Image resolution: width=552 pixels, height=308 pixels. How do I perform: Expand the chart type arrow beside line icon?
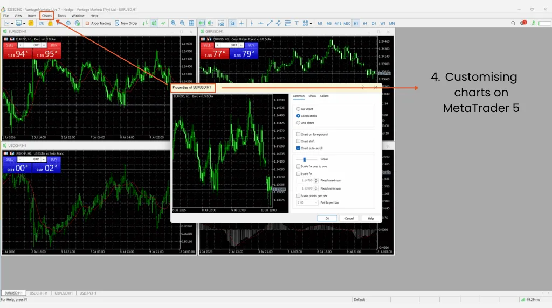pyautogui.click(x=12, y=24)
